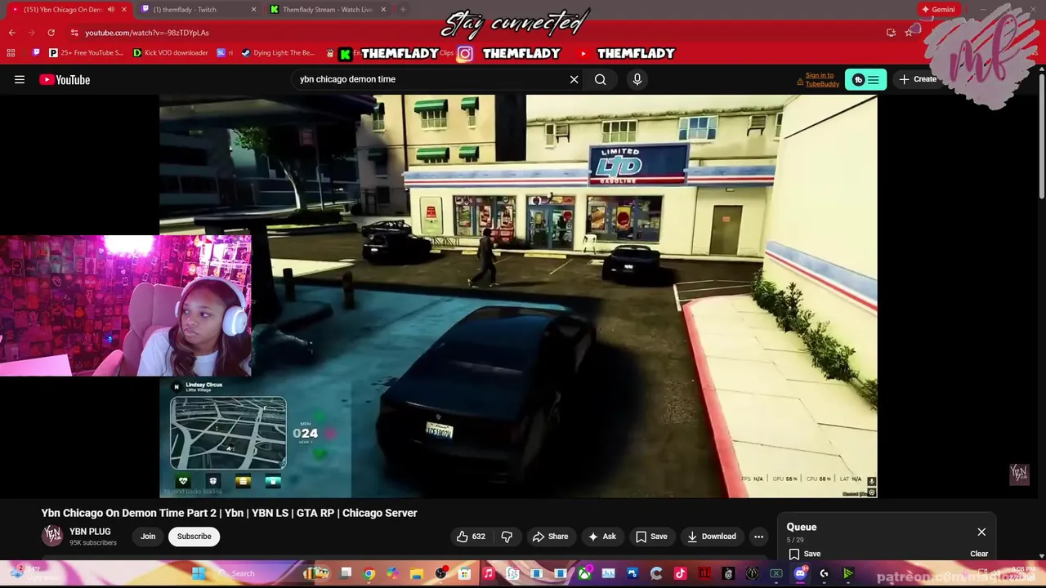
Task: Click the video player to pause
Action: (x=518, y=296)
